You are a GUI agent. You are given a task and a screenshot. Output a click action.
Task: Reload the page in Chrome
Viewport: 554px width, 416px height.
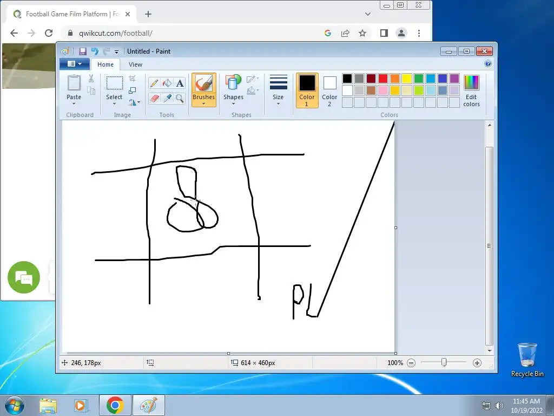(49, 33)
